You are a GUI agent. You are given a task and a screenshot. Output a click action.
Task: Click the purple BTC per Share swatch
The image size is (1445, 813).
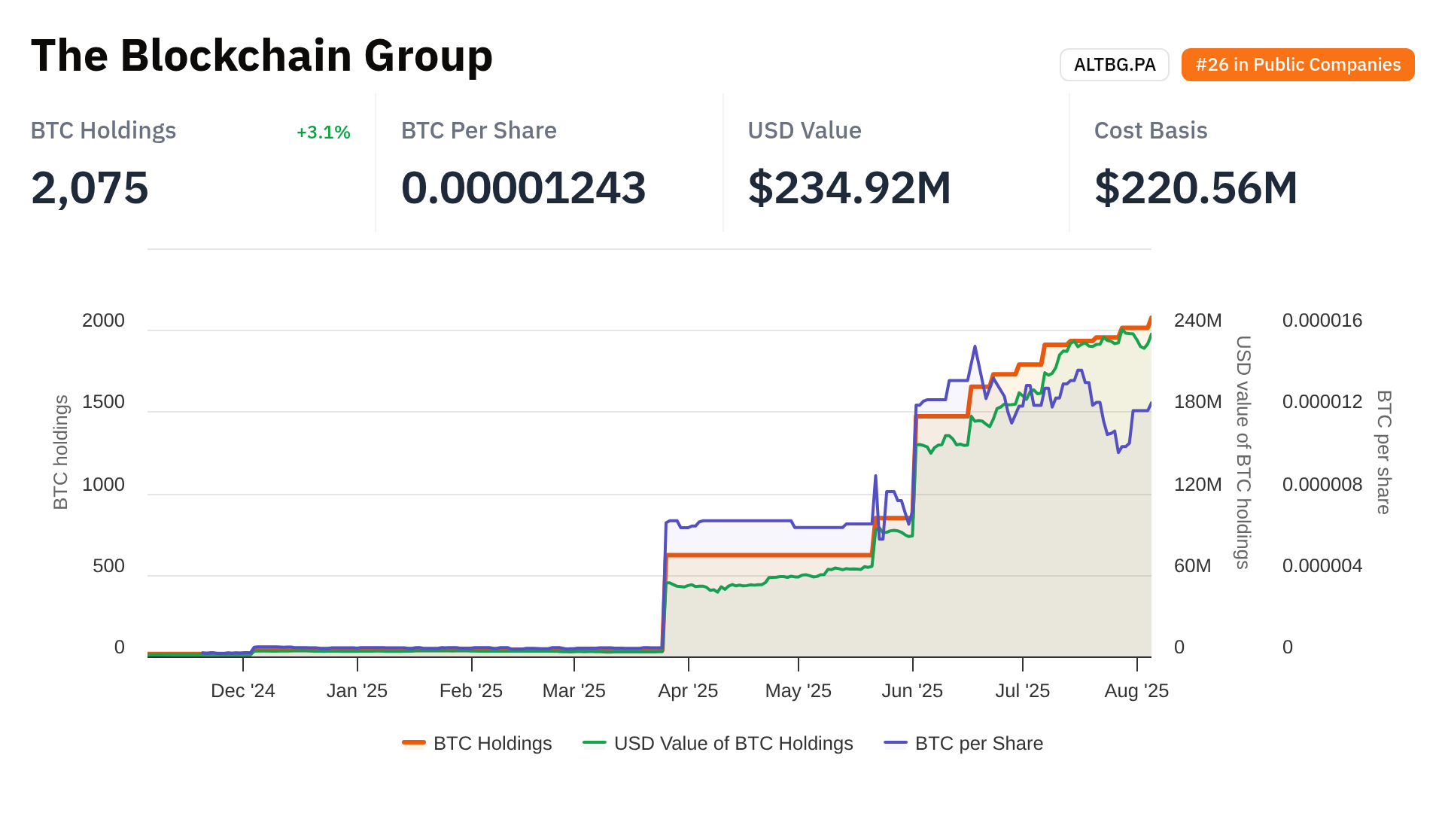point(896,744)
